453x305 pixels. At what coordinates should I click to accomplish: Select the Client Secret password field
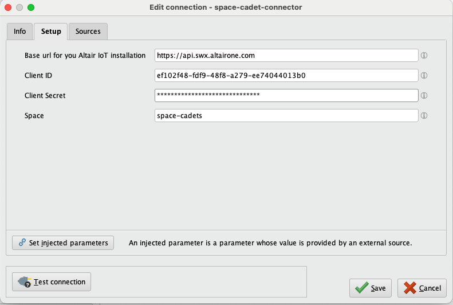click(x=286, y=96)
